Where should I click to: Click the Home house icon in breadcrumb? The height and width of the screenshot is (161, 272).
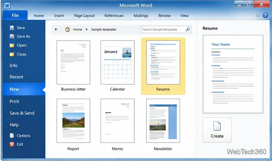coord(68,29)
